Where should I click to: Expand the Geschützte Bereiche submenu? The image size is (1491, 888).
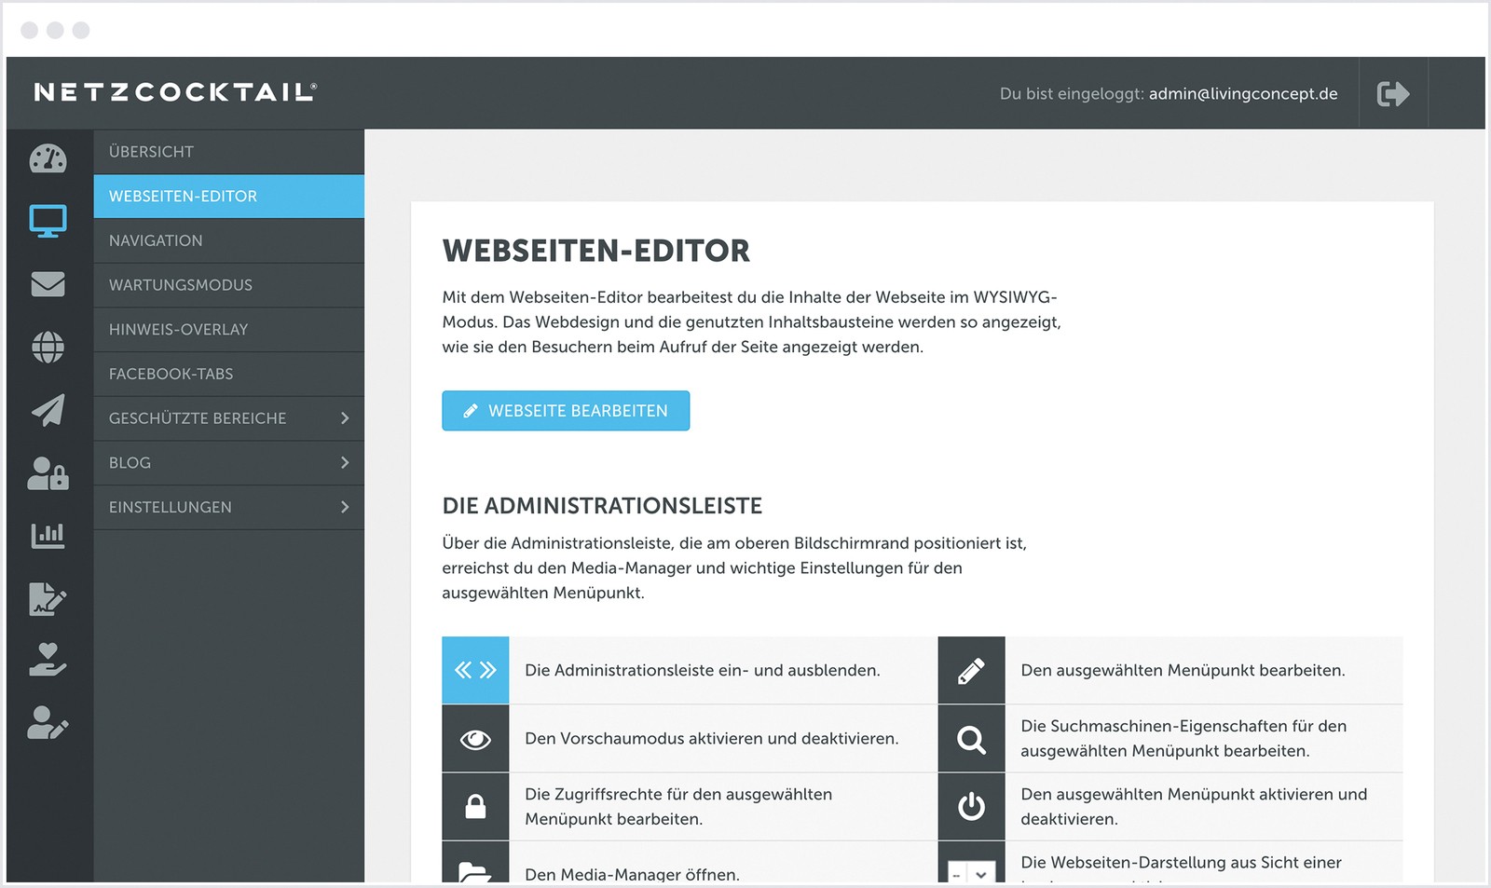pos(345,418)
